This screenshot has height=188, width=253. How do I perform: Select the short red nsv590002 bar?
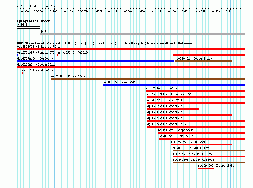(206, 168)
